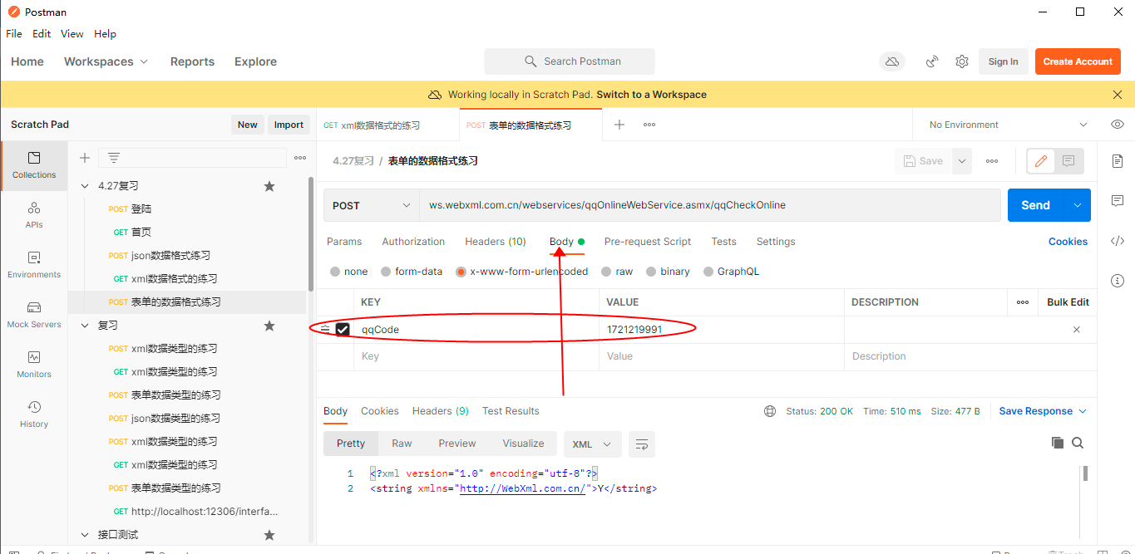Switch to the request Headers (10) tab

pyautogui.click(x=496, y=242)
